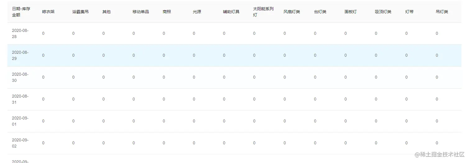Click 吸顶灯类 value in 2020-09-02 row
The width and height of the screenshot is (470, 163).
[x=376, y=143]
